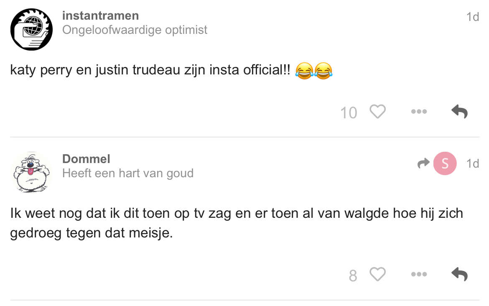Open instantramen's globe-and-gear avatar
Image resolution: width=489 pixels, height=306 pixels.
coord(31,29)
